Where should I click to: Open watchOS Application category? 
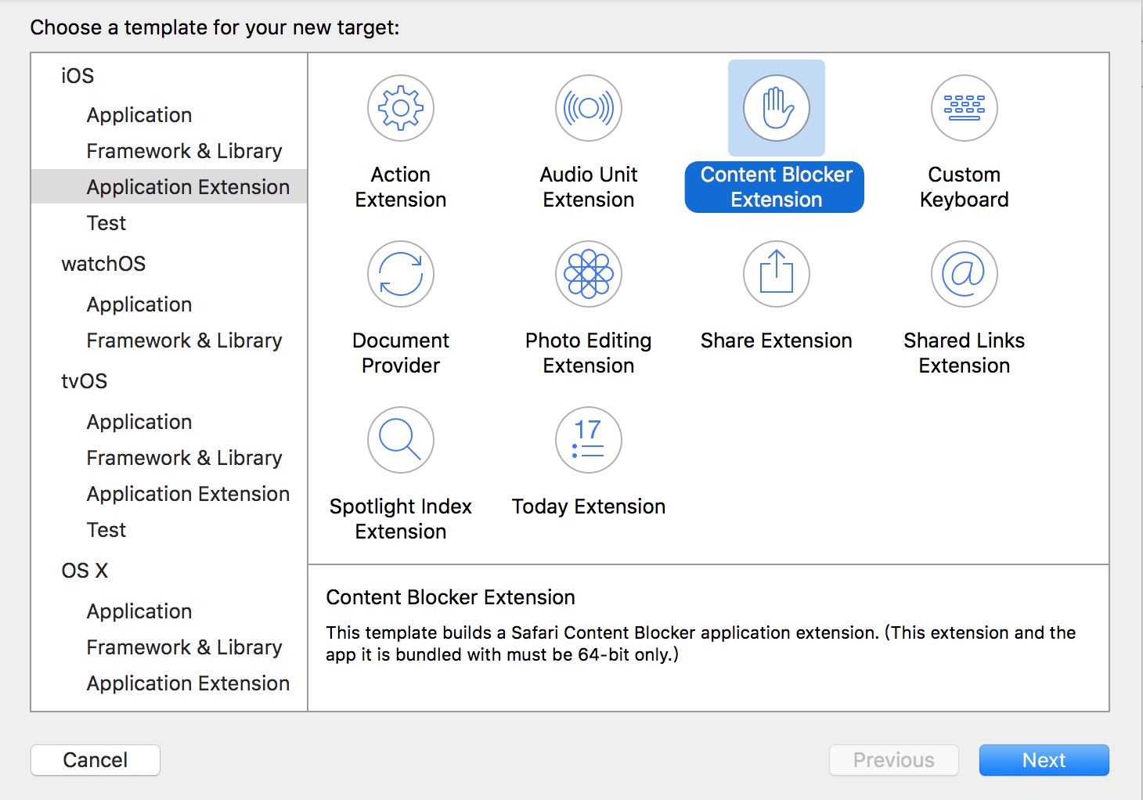pos(139,305)
